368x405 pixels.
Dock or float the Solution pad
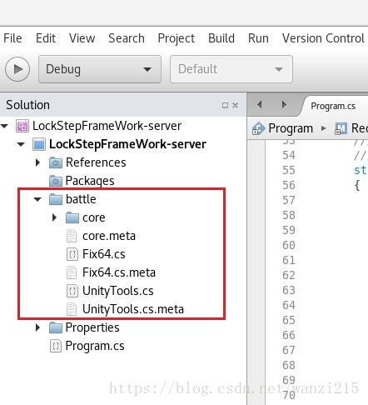click(x=225, y=105)
